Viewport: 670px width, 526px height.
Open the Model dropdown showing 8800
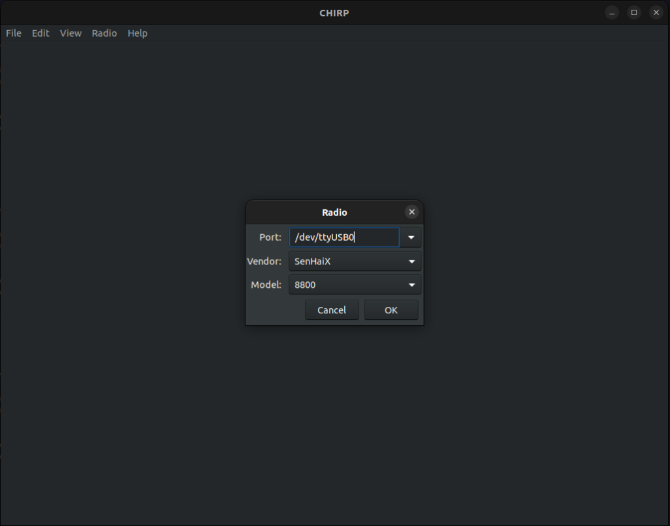pos(355,285)
